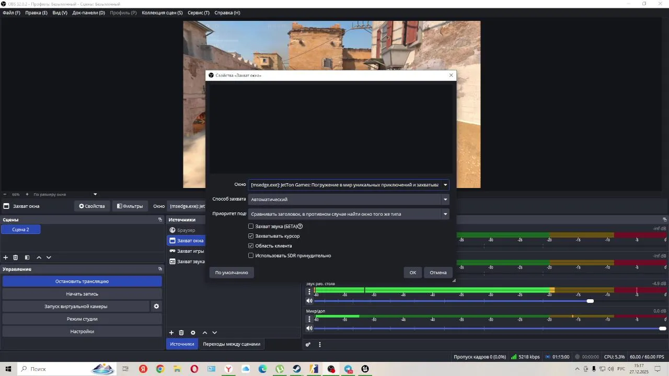This screenshot has height=376, width=669.
Task: Open advanced audio properties gears icon
Action: (x=308, y=345)
